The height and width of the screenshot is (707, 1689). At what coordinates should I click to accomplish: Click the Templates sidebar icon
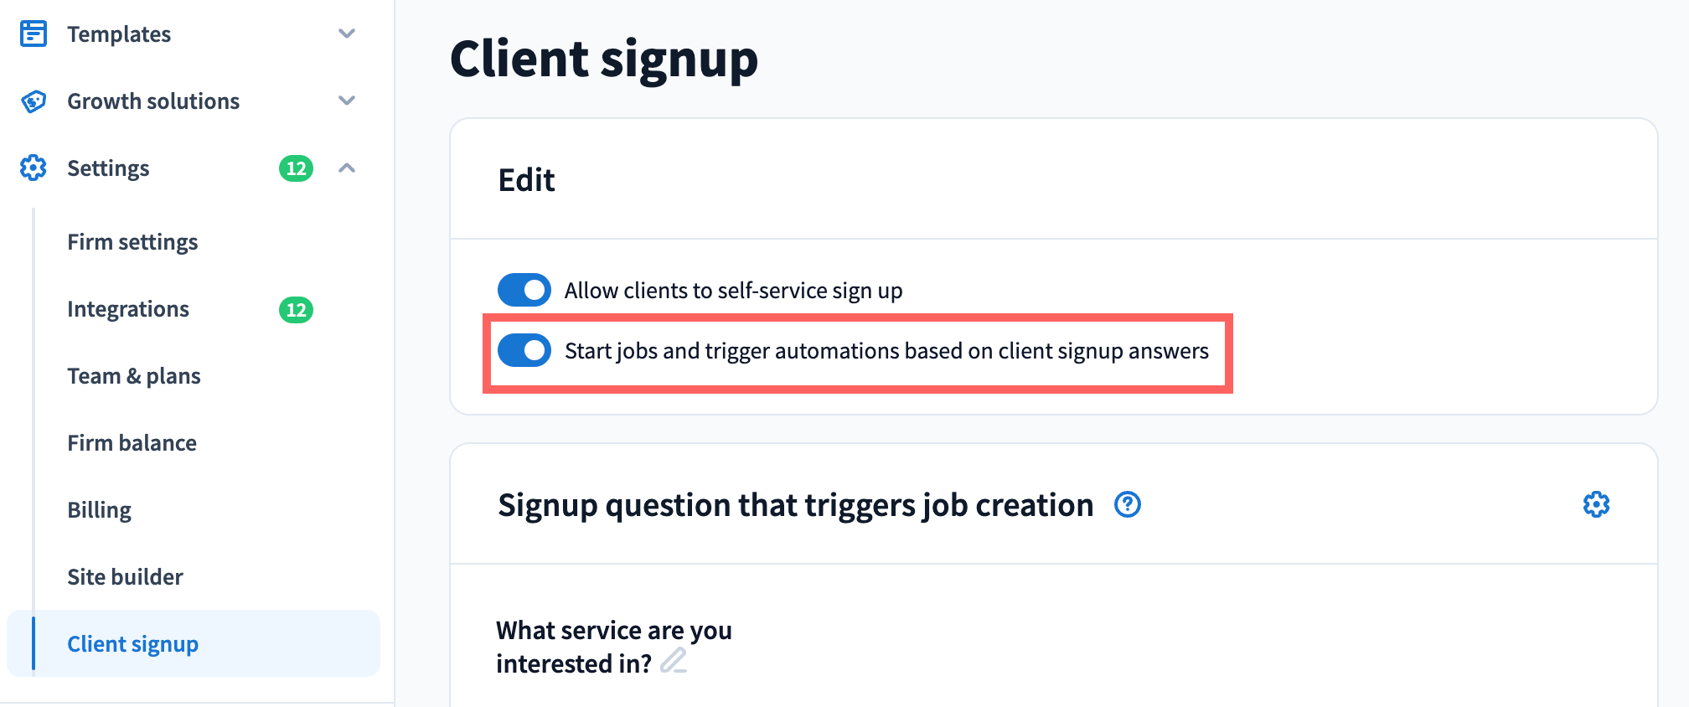[x=34, y=34]
